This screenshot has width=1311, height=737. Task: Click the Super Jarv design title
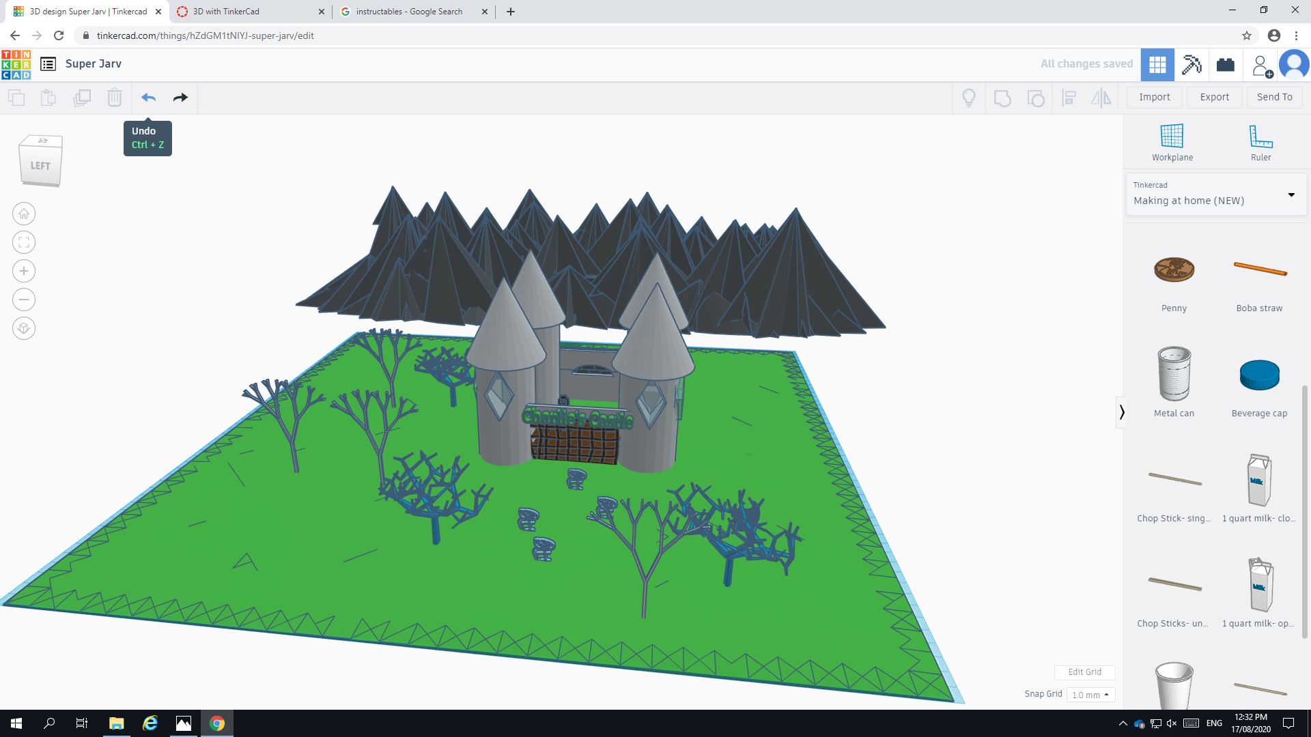[x=94, y=63]
